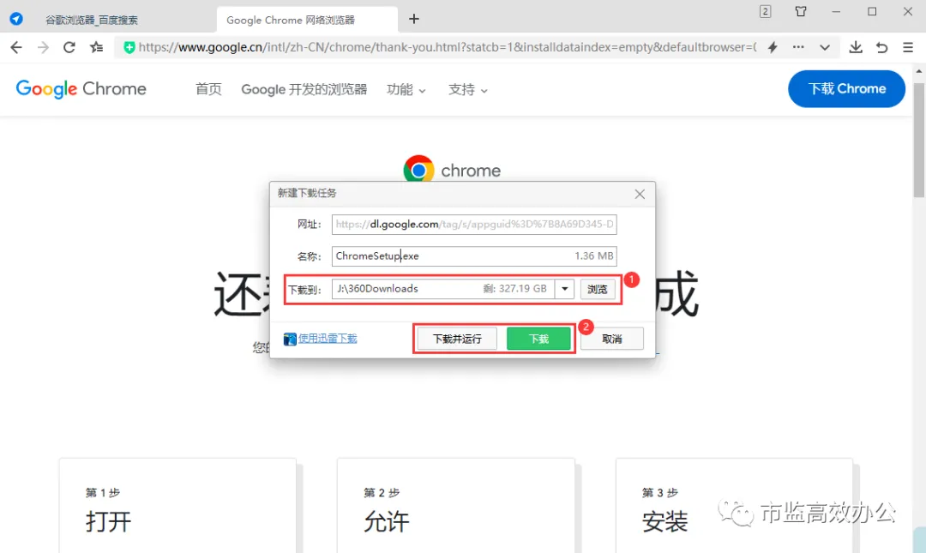Expand the 支持 dropdown menu
Screen dimensions: 926x553
pyautogui.click(x=468, y=90)
